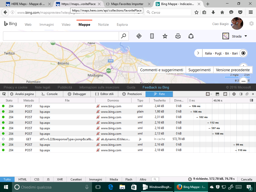Viewport: 256px width, 192px height.
Task: Click the Bing Maps directions icon
Action: click(139, 36)
